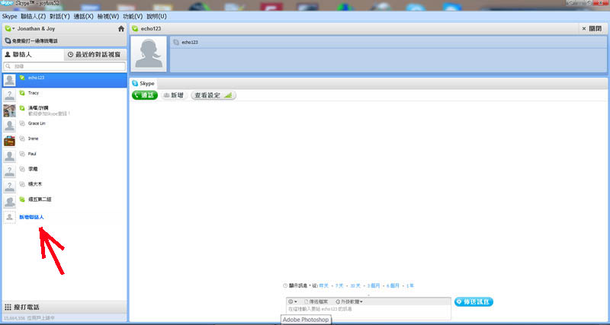
Task: Start a call with the green 通話 button
Action: (145, 95)
